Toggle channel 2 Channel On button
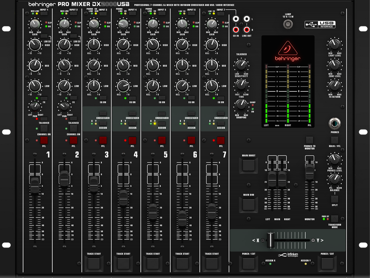 coord(73,128)
